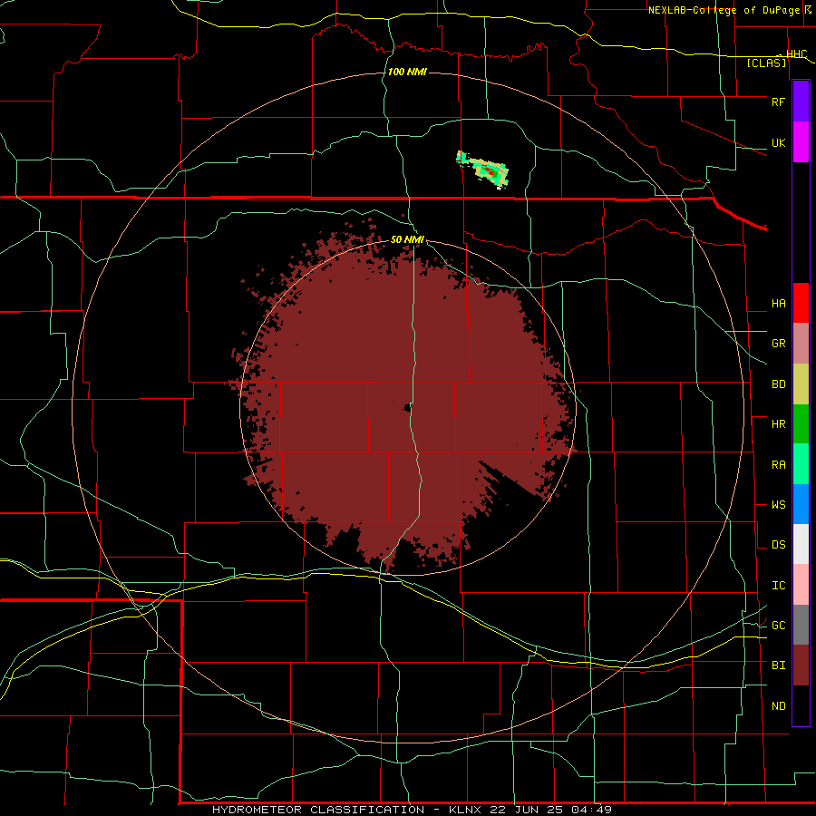Image resolution: width=816 pixels, height=816 pixels.
Task: Click the '50 NMI' range ring label
Action: [x=407, y=239]
